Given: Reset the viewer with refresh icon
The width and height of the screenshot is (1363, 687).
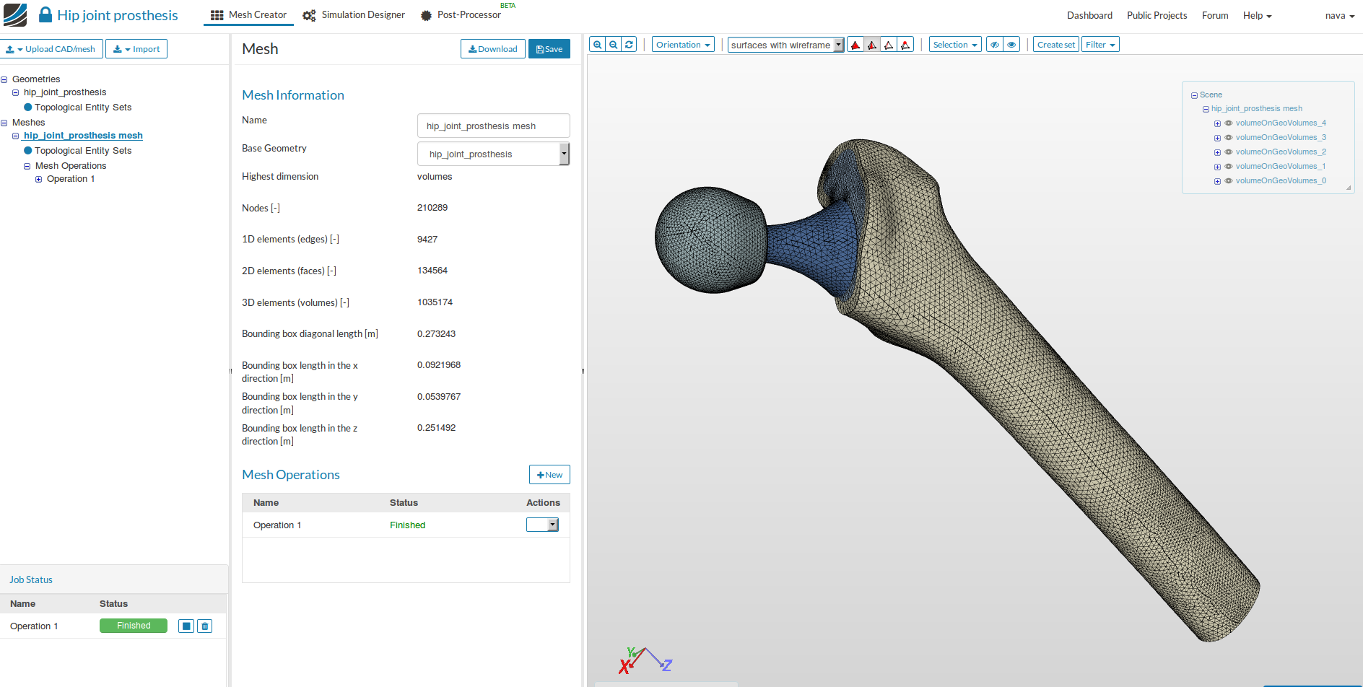Looking at the screenshot, I should (x=629, y=45).
